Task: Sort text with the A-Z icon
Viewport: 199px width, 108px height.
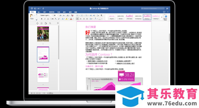Action: pos(98,16)
